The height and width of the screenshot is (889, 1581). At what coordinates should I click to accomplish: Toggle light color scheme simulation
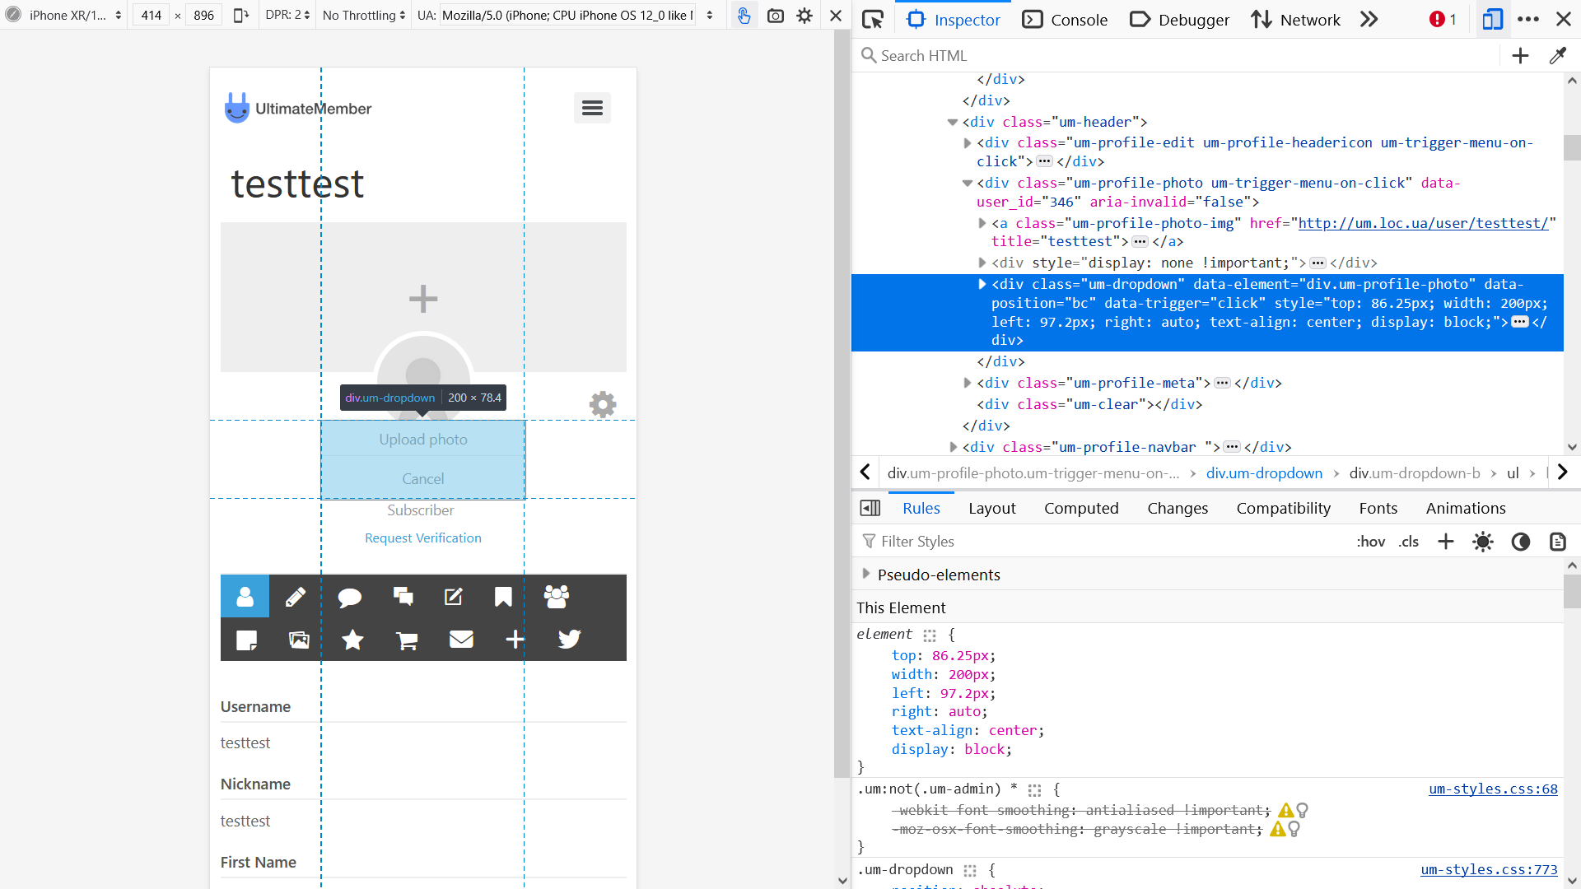coord(1483,542)
